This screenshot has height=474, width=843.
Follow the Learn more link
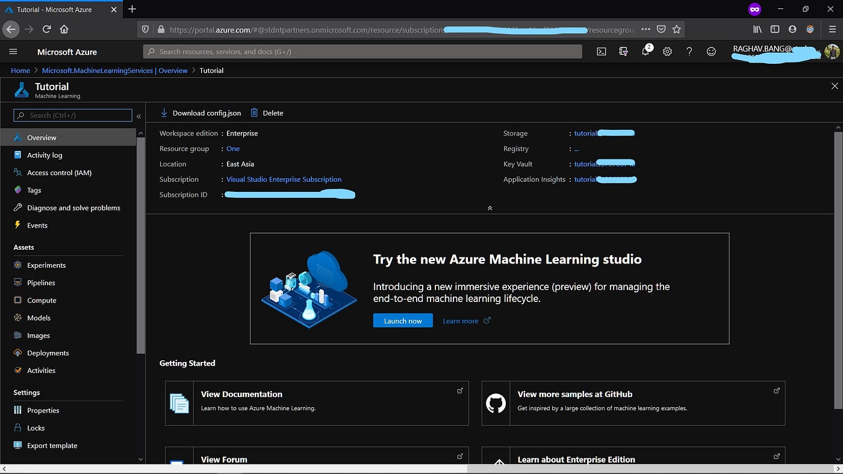tap(467, 321)
